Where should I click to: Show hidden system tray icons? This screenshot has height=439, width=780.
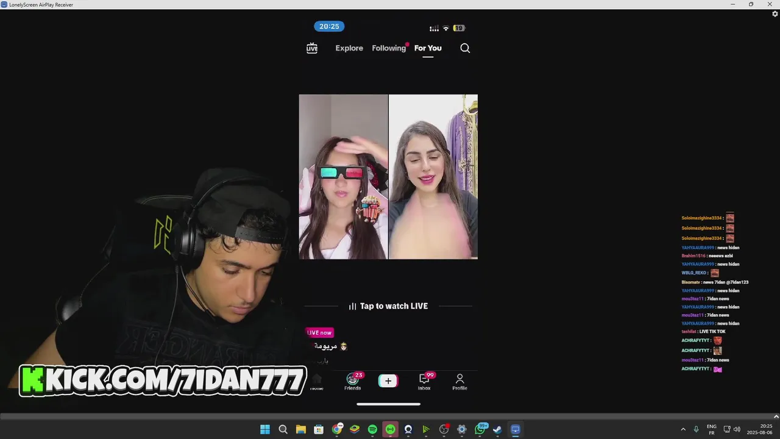coord(683,429)
